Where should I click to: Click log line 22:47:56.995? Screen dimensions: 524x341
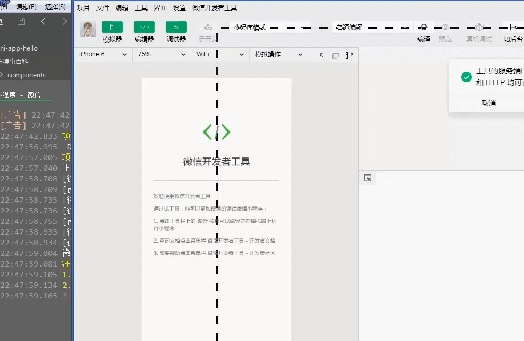36,147
